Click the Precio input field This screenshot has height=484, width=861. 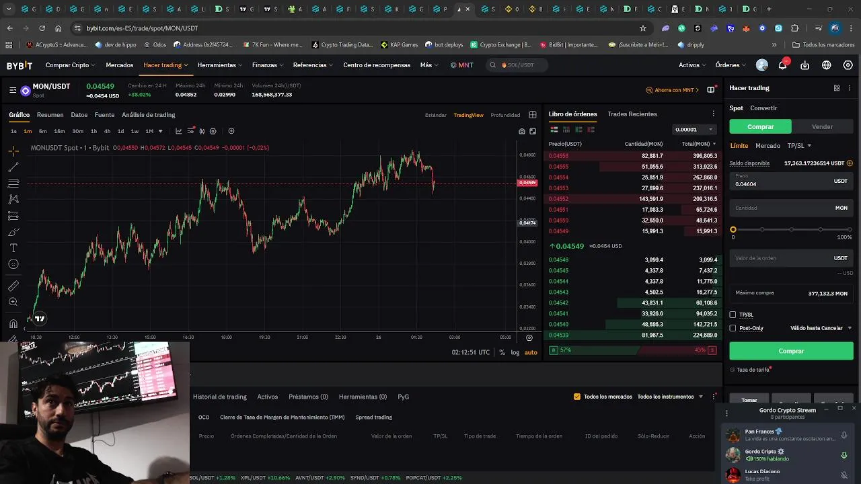791,181
